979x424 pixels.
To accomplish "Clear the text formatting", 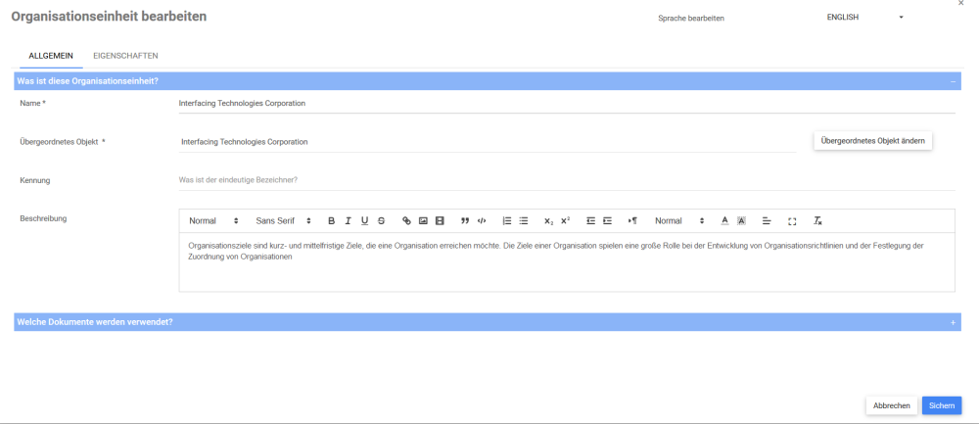I will (817, 221).
